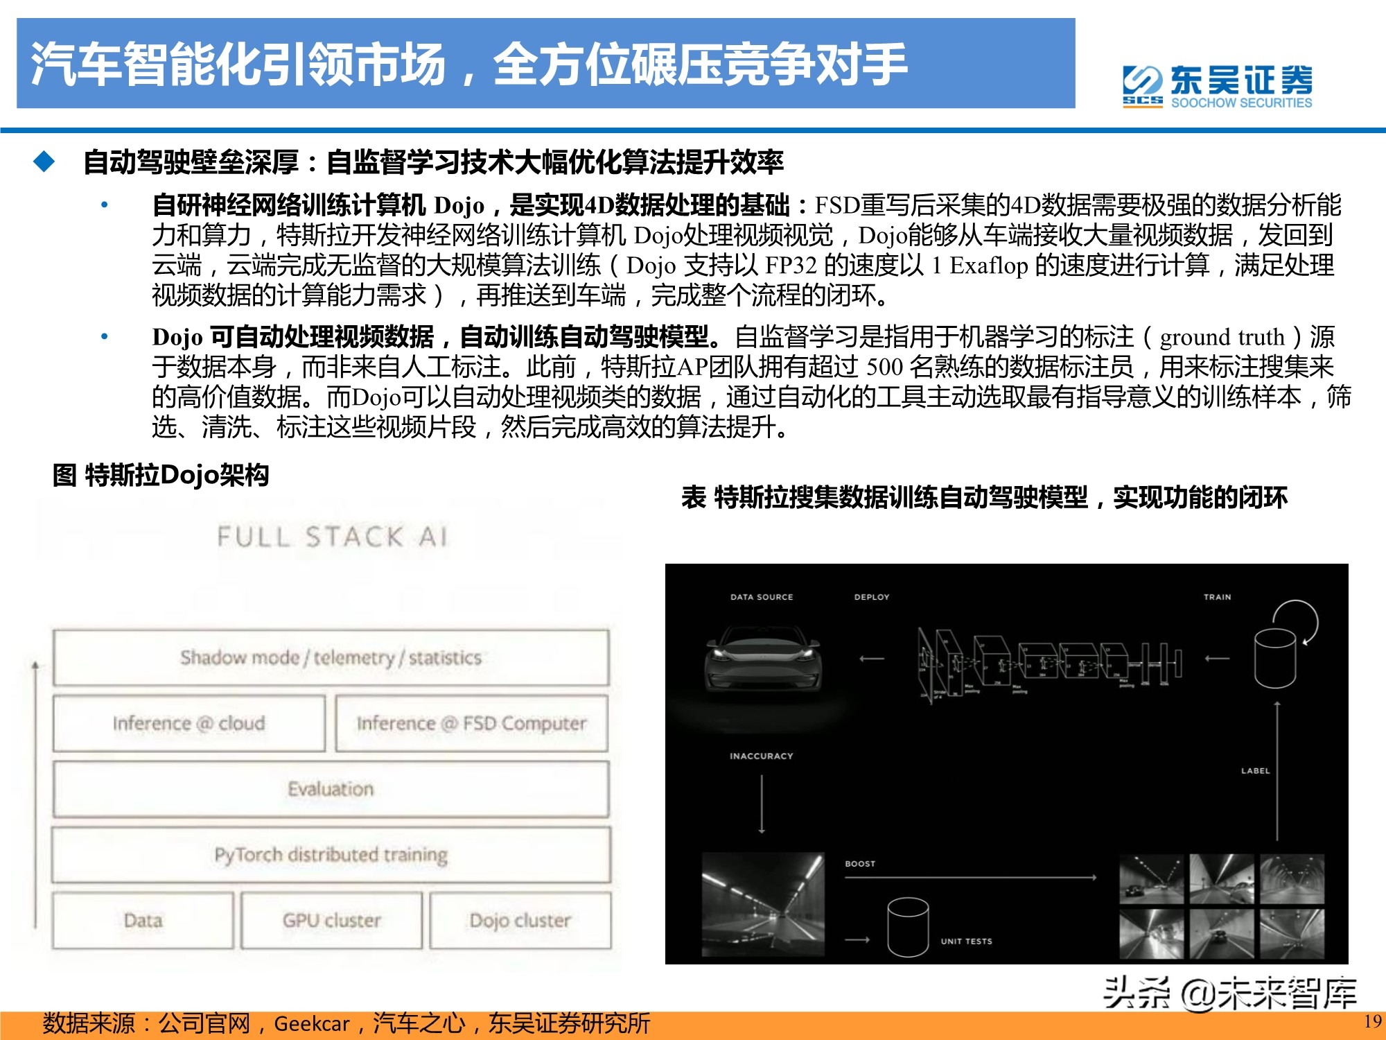Select the Data box in the Dojo diagram
Viewport: 1386px width, 1040px height.
point(143,921)
